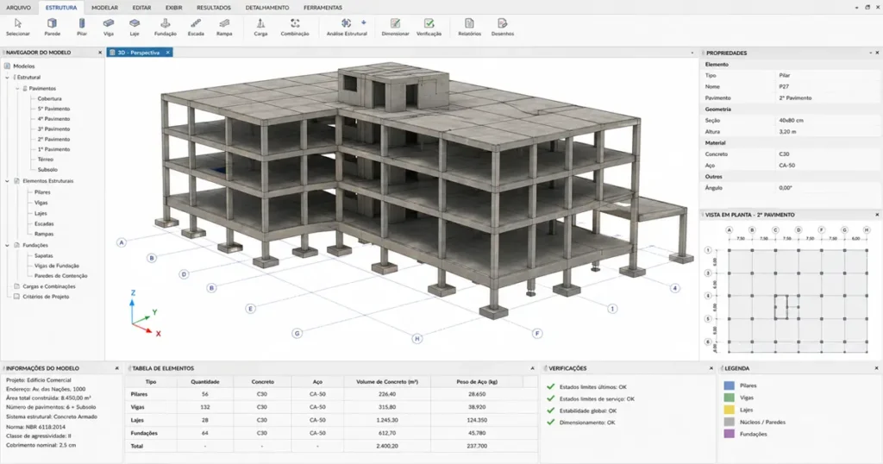Open the Detalhamento ribbon tab

pyautogui.click(x=267, y=7)
